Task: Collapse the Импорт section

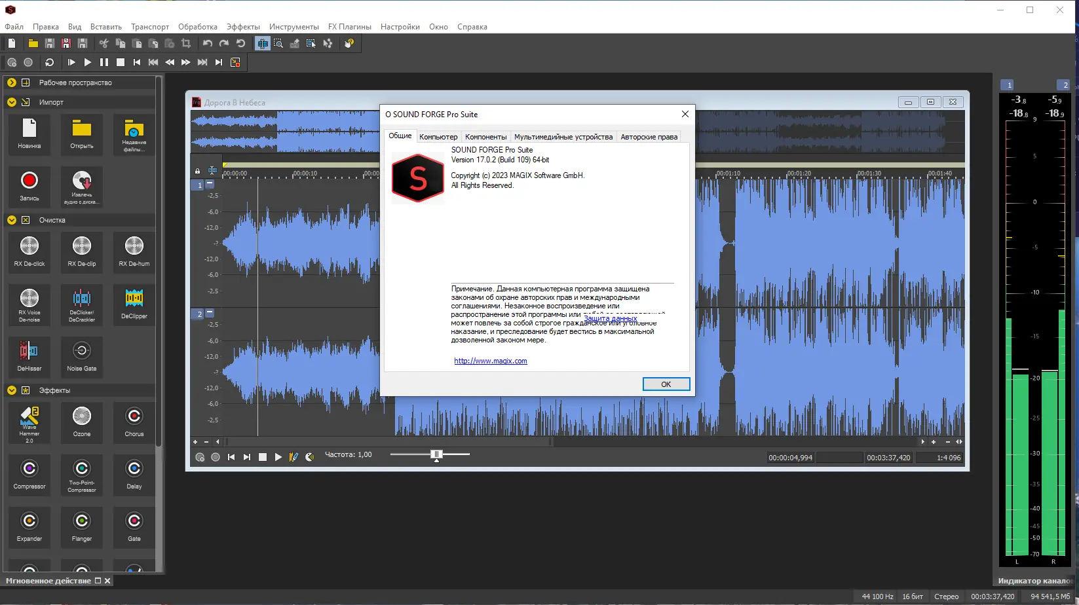Action: click(11, 102)
